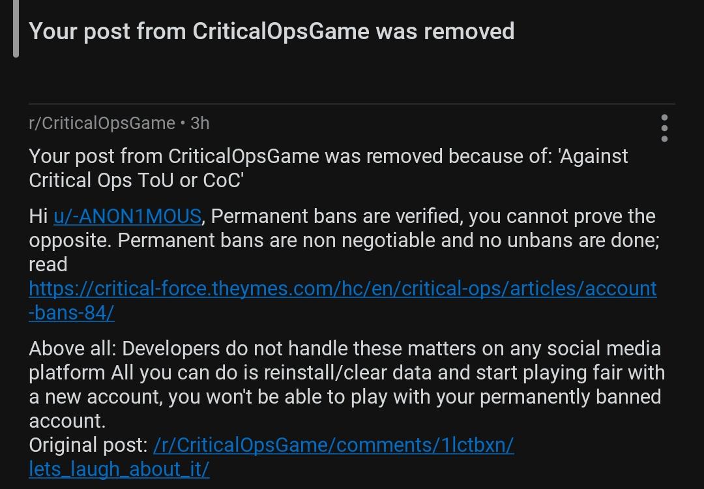Click the 'reinstall/clear data' instruction text
This screenshot has width=704, height=489.
[349, 373]
